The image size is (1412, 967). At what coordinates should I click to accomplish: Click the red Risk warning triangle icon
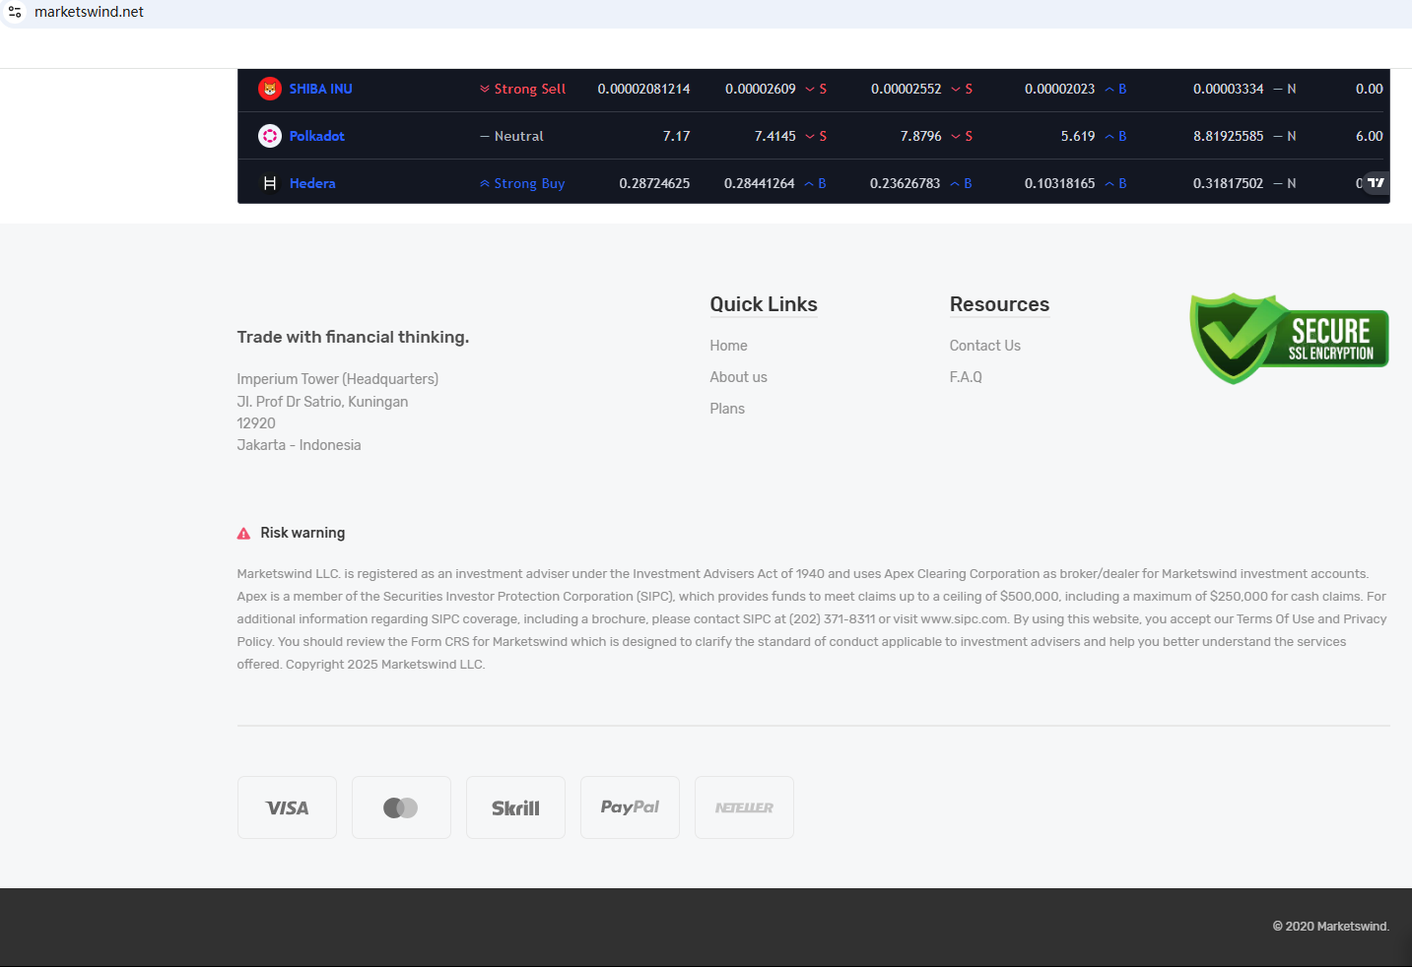click(243, 533)
